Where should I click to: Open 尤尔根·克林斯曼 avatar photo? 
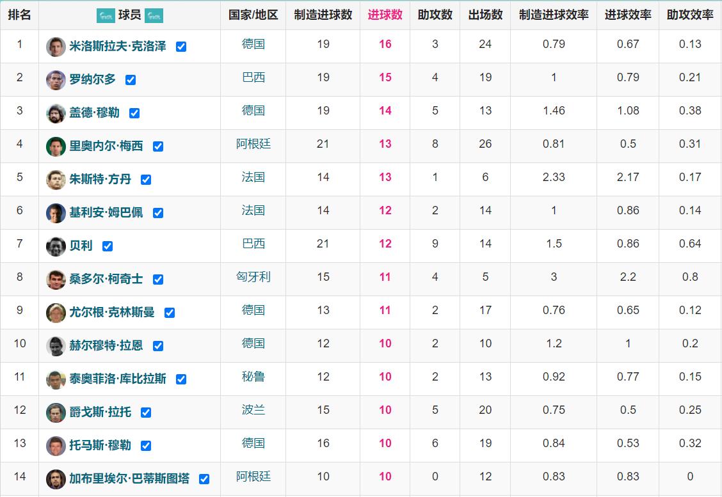point(56,313)
